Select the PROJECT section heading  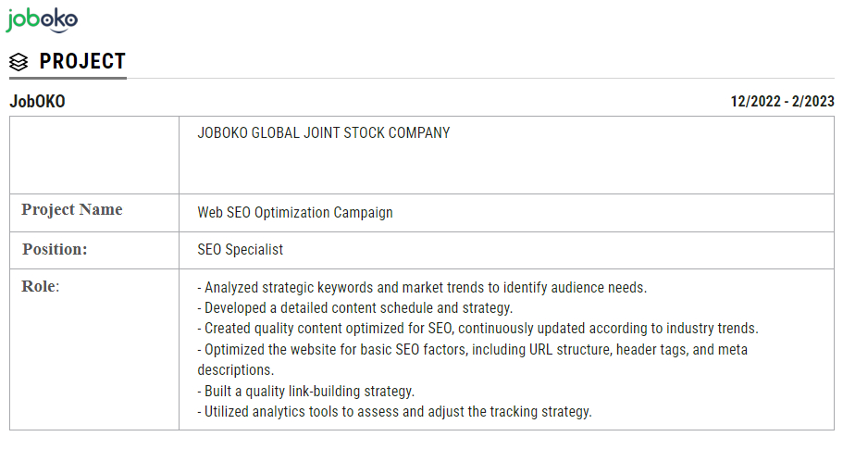(x=82, y=62)
